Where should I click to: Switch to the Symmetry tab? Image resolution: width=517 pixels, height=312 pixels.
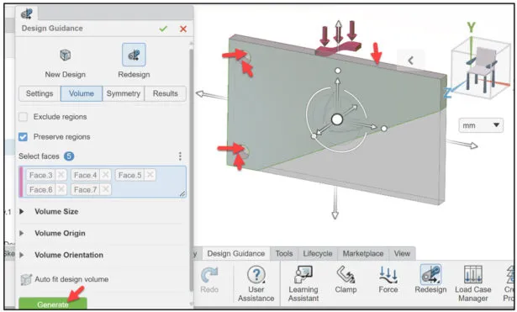124,93
